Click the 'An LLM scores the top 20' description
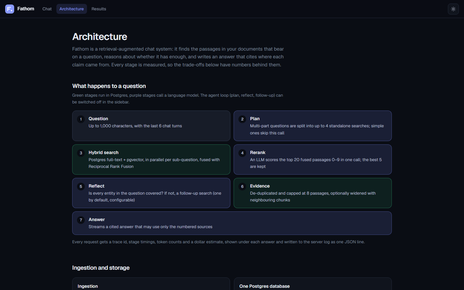 tap(316, 163)
